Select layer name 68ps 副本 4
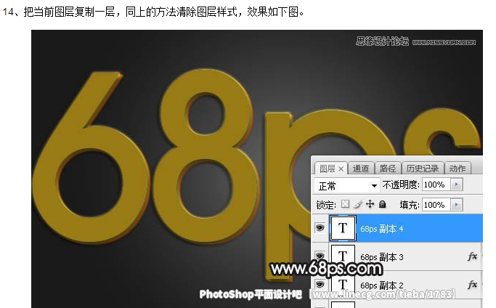 pos(381,229)
